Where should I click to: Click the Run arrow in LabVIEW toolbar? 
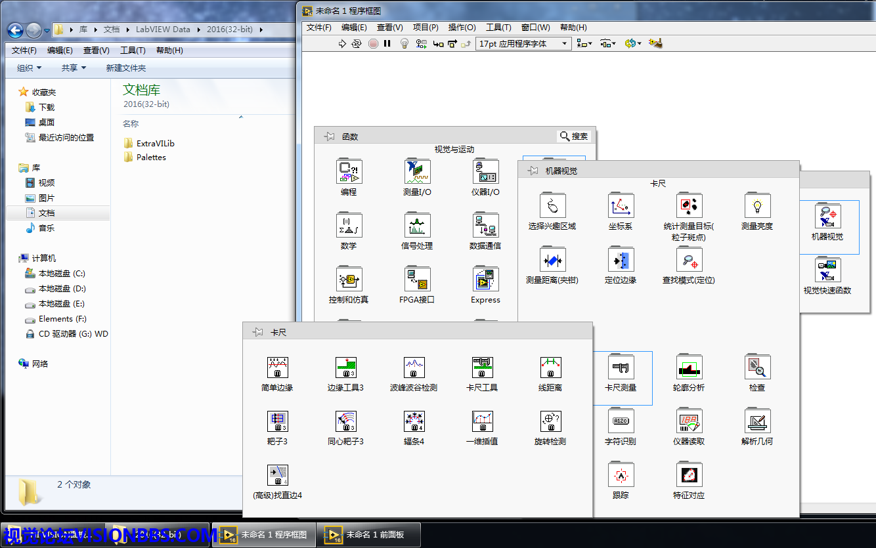click(x=342, y=44)
